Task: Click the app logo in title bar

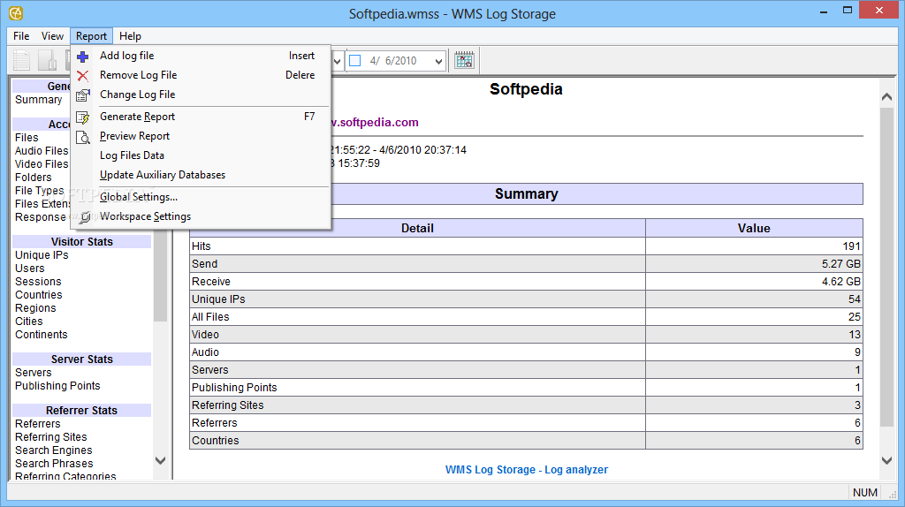Action: (x=16, y=12)
